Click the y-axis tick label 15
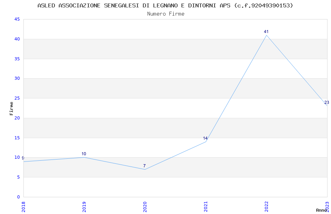The width and height of the screenshot is (331, 214). (x=17, y=138)
